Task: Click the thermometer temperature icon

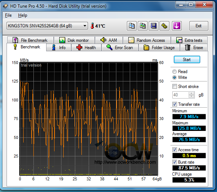Action: point(92,26)
